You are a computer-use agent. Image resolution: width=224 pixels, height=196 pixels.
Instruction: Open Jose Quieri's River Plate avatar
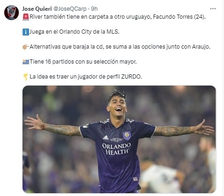click(x=11, y=13)
